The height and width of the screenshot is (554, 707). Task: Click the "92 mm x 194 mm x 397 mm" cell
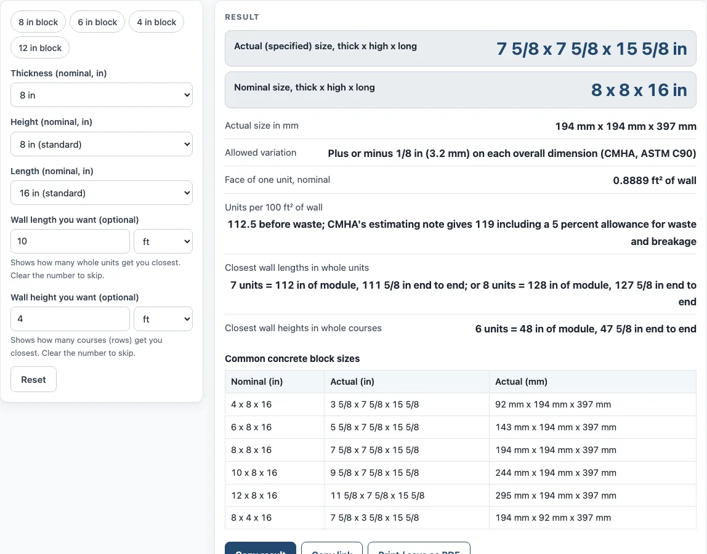593,405
